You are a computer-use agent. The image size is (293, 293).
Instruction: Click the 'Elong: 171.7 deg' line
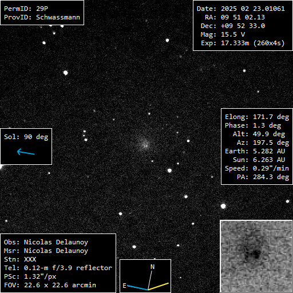click(x=257, y=117)
